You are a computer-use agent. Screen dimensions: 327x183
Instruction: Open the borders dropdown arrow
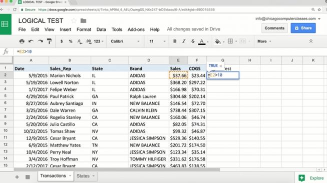(x=236, y=41)
